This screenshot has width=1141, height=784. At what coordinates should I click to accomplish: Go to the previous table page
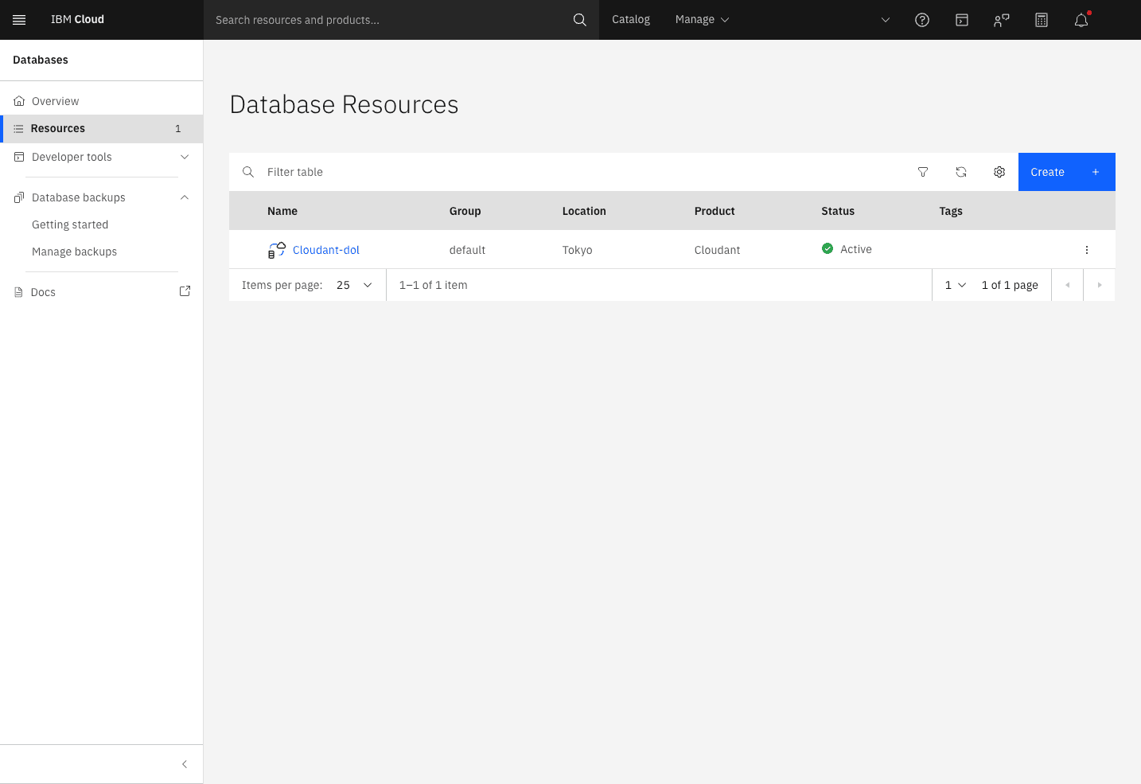click(1068, 285)
